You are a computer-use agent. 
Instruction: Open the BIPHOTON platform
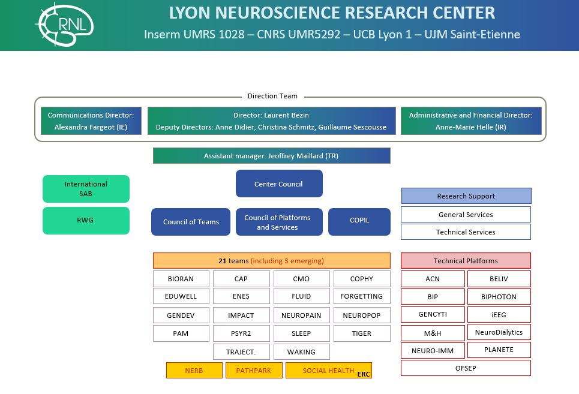[499, 297]
